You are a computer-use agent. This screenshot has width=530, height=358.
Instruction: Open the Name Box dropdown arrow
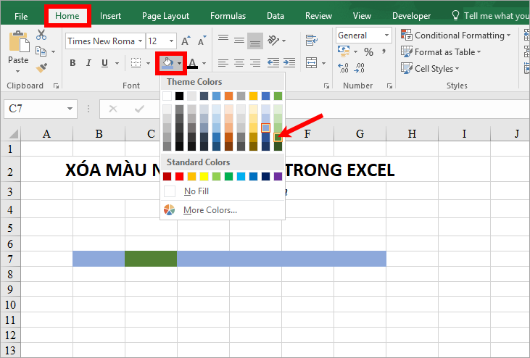70,109
